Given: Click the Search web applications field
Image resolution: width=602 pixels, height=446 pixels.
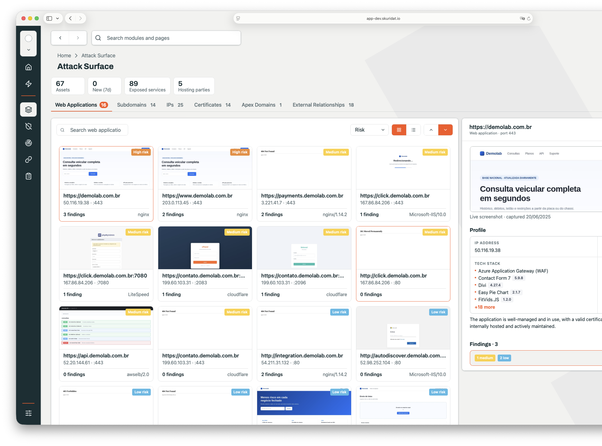Looking at the screenshot, I should [92, 130].
